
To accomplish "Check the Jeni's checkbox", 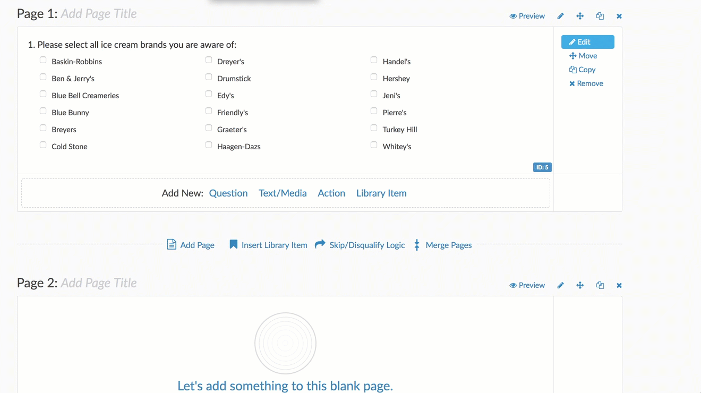I will point(374,94).
